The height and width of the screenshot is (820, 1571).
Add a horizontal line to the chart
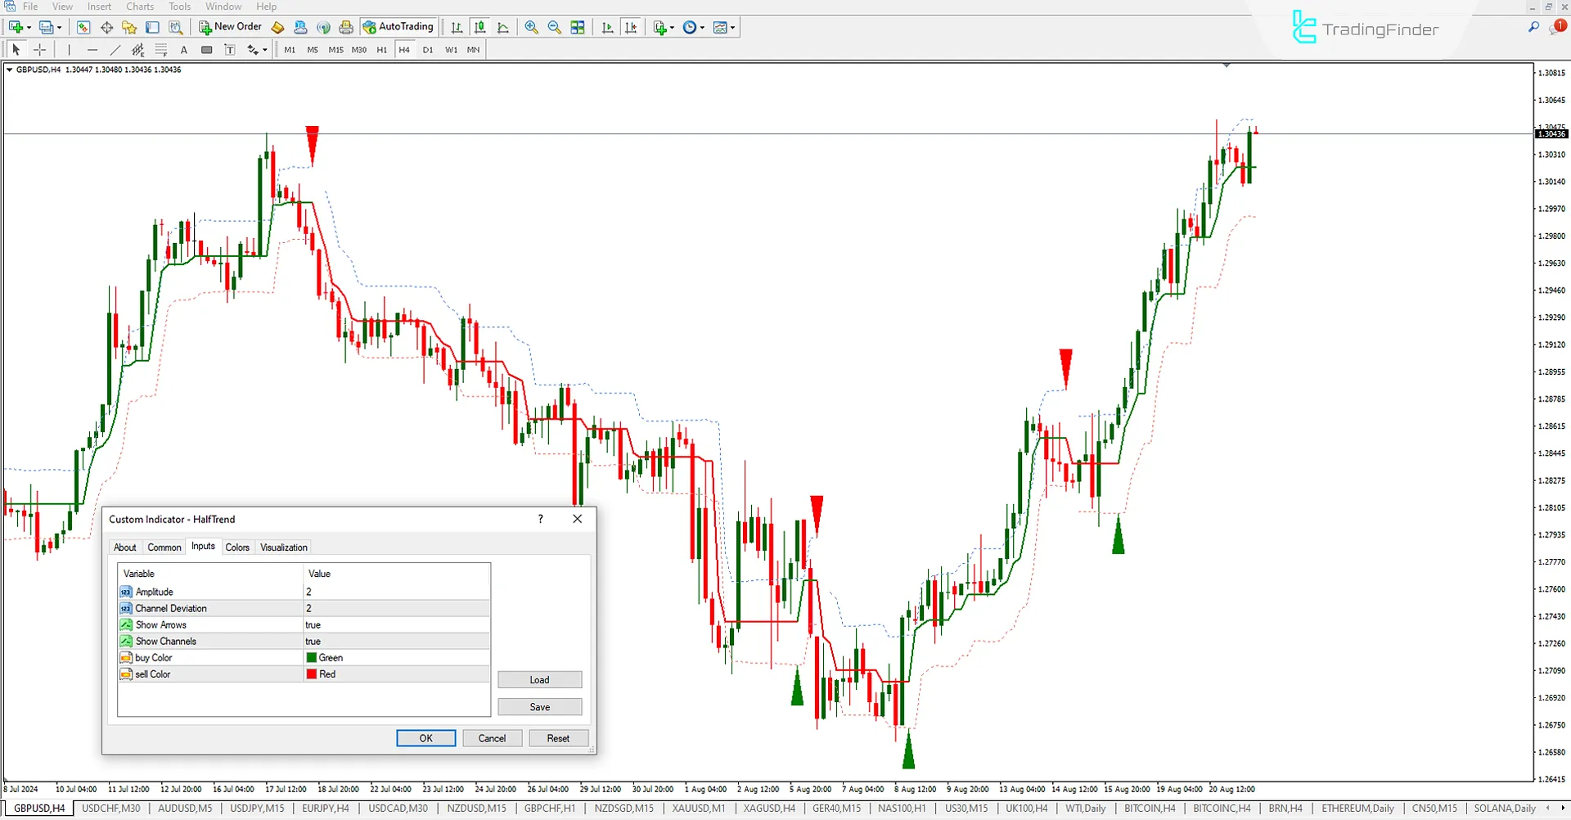click(92, 49)
